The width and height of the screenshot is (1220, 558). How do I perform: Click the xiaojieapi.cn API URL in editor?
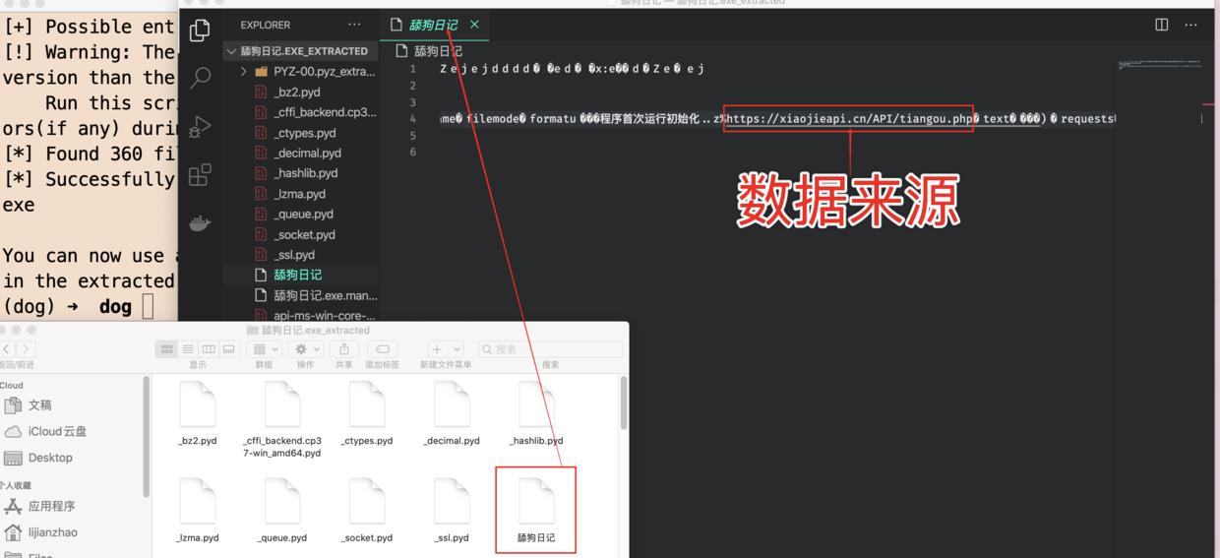coord(850,119)
